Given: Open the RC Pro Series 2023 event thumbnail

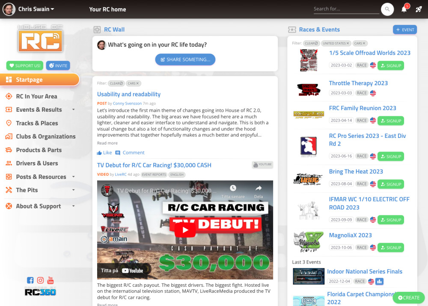Looking at the screenshot, I should click(309, 147).
